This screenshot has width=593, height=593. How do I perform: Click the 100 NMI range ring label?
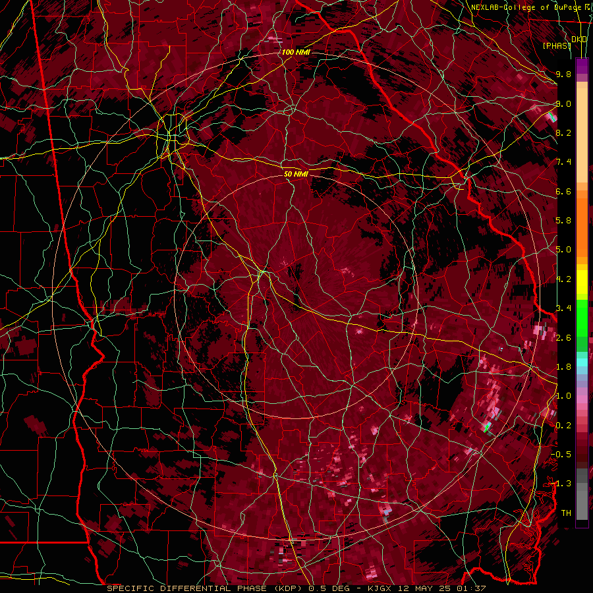coord(296,52)
